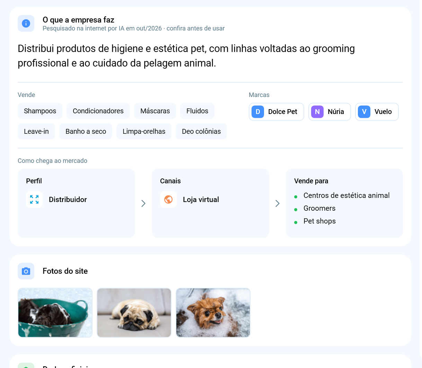Click the chevron arrow between Canais and Vende para

(278, 203)
